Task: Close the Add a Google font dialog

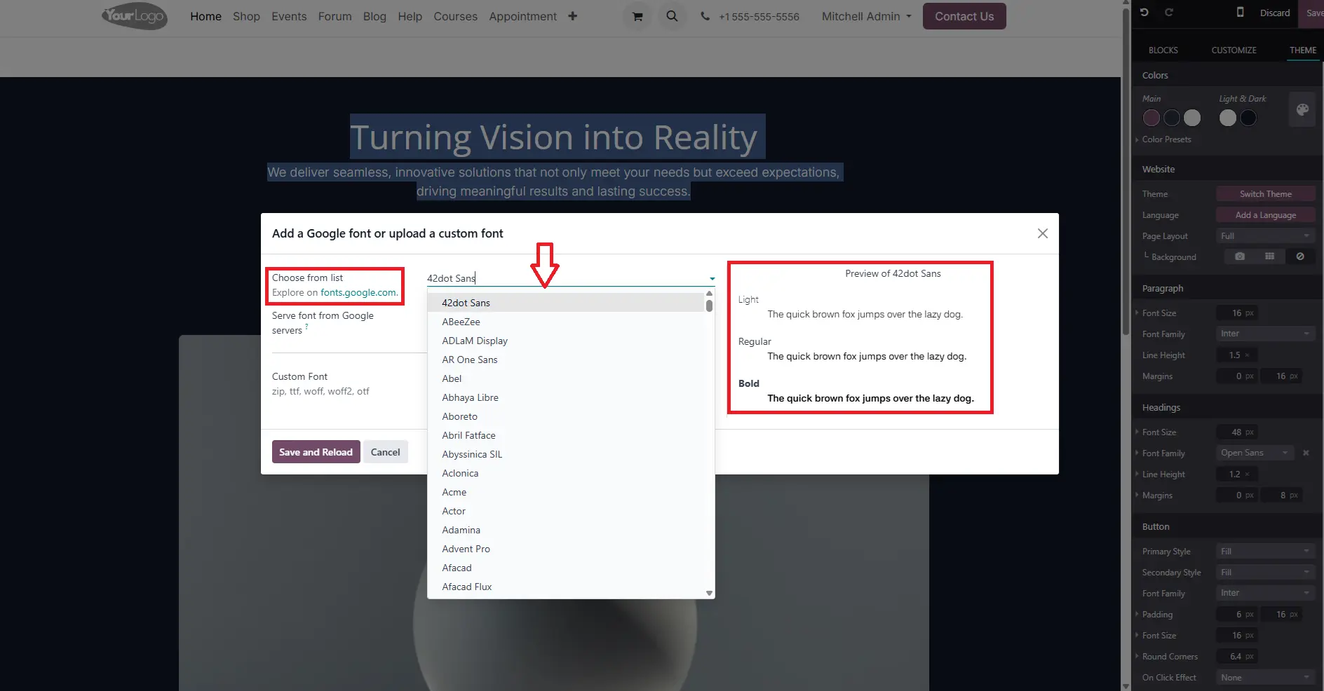Action: click(1043, 233)
